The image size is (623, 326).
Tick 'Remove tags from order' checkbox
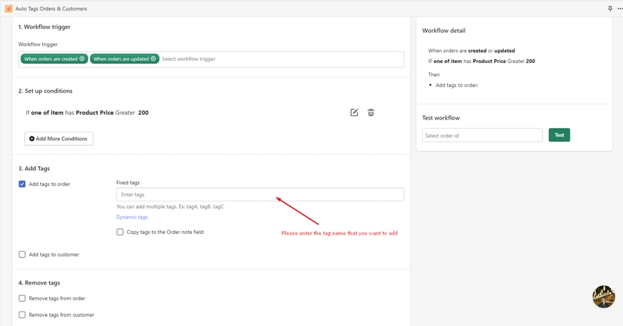click(x=22, y=298)
